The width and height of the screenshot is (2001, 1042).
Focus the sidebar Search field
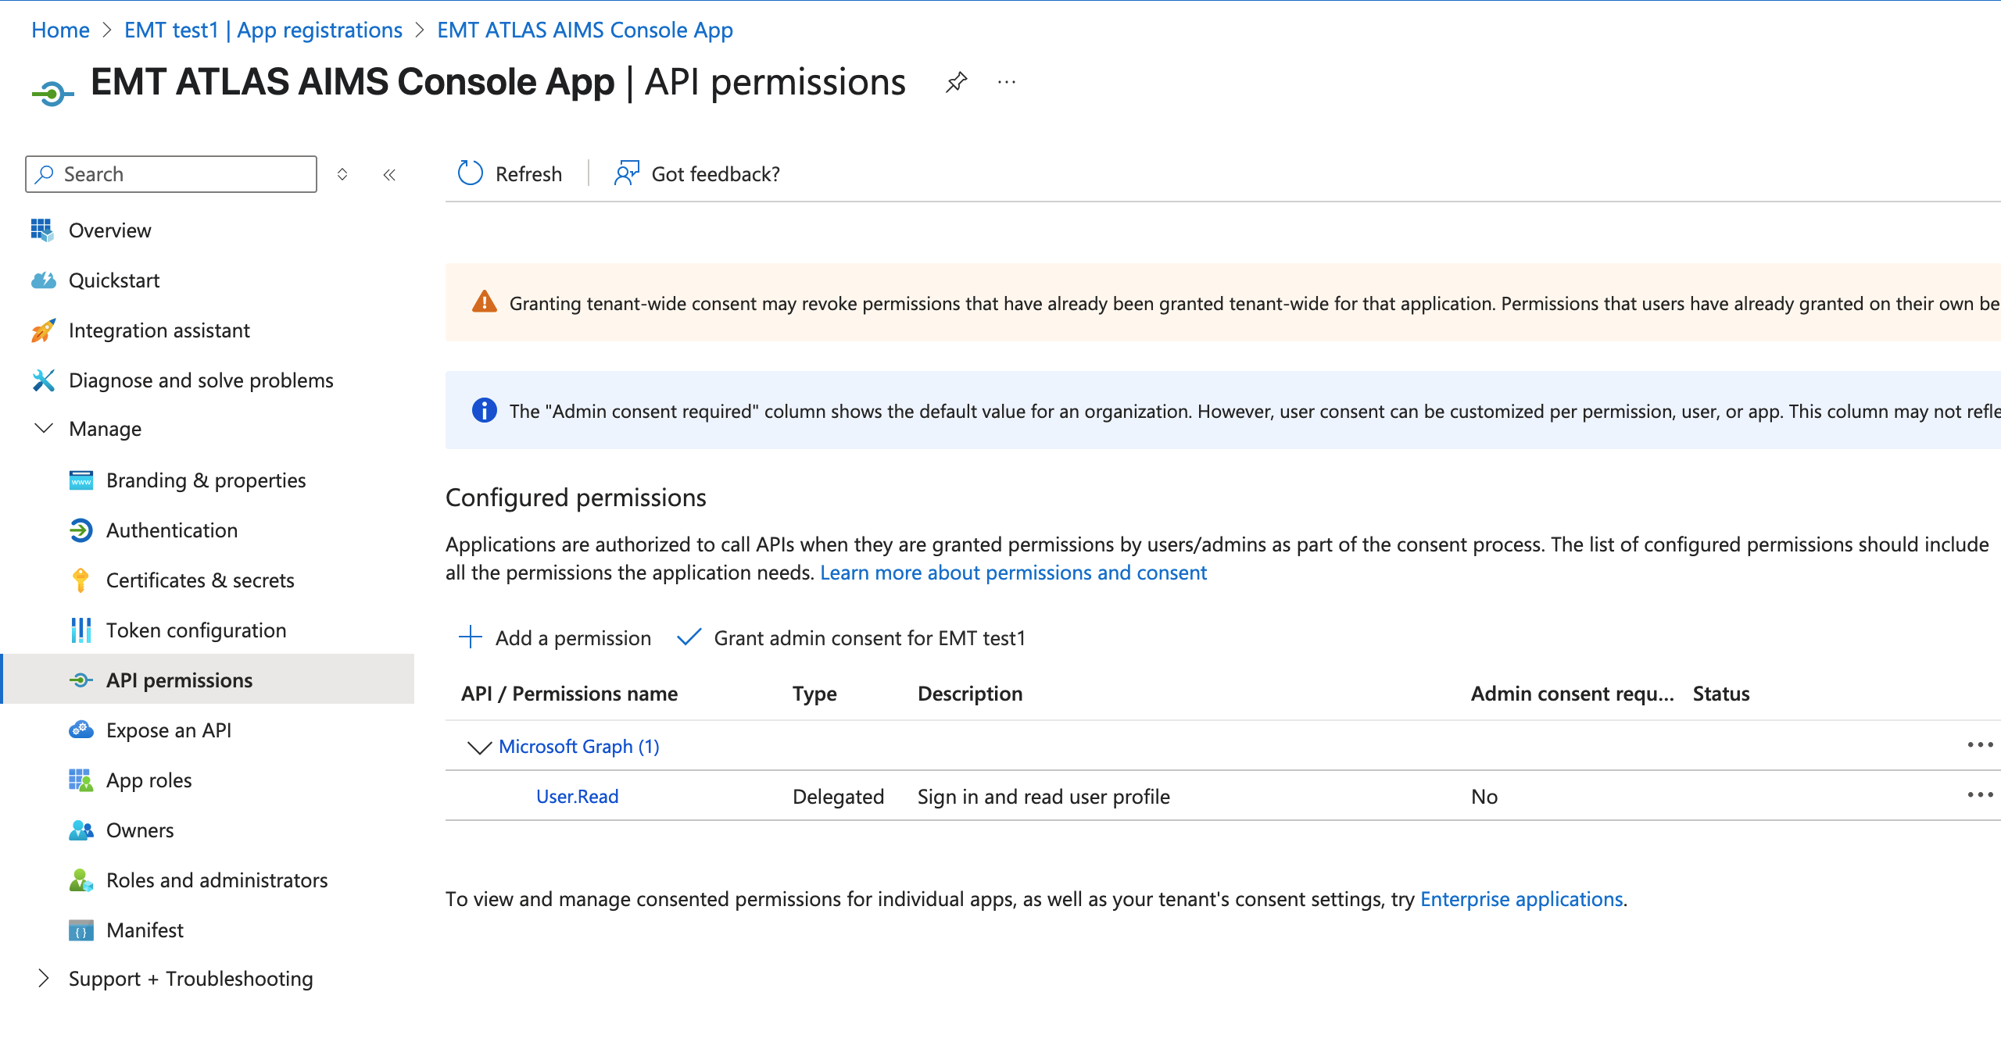coord(171,173)
